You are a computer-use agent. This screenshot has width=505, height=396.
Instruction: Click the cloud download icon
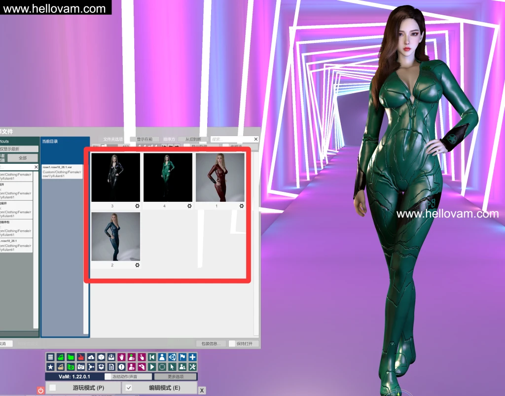coord(91,357)
